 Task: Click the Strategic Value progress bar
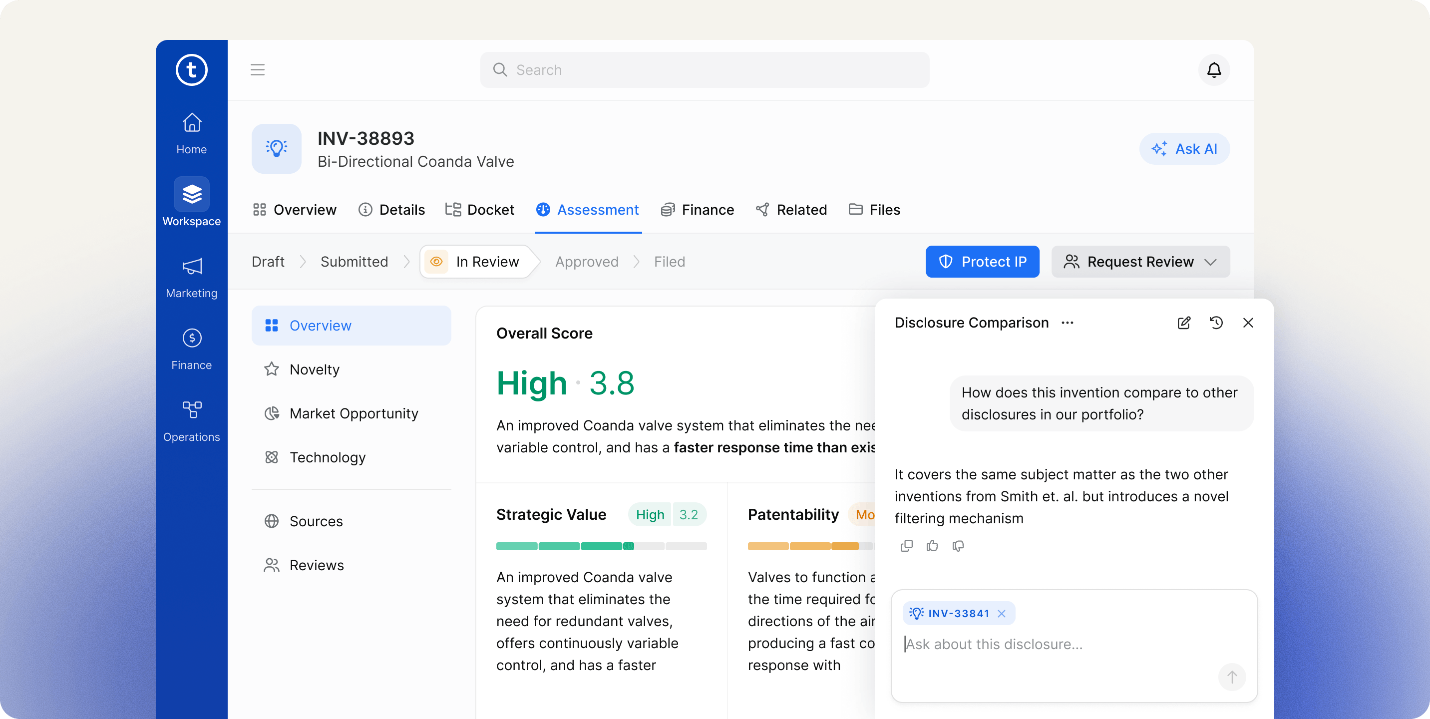(x=601, y=546)
